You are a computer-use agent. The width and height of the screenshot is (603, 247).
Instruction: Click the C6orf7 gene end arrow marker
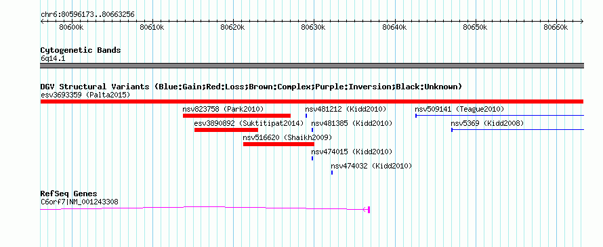pos(367,209)
